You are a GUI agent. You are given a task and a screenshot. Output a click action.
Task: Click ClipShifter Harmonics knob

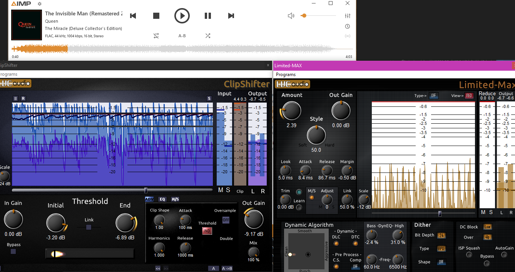click(159, 248)
